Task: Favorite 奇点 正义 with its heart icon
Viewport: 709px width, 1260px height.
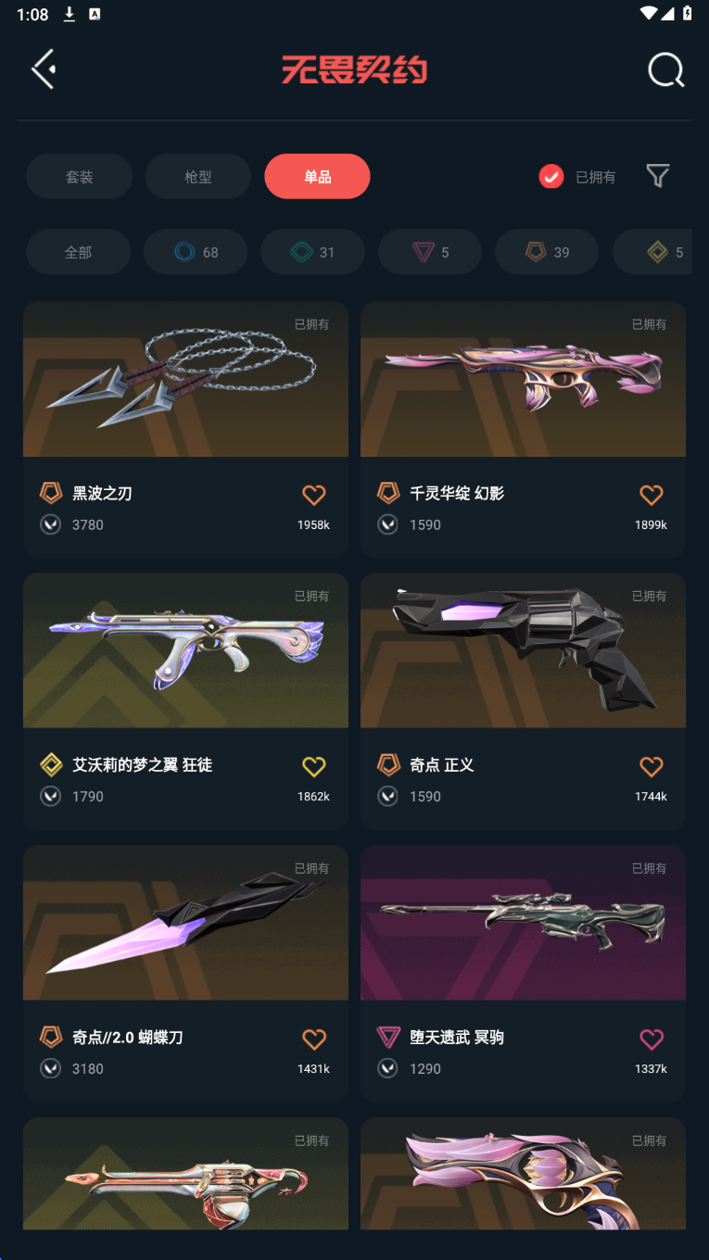Action: point(652,766)
